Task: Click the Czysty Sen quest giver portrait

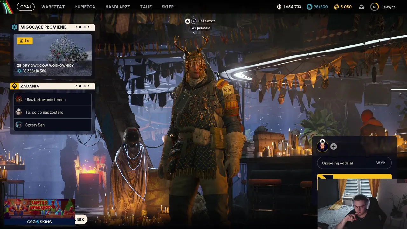Action: 19,125
